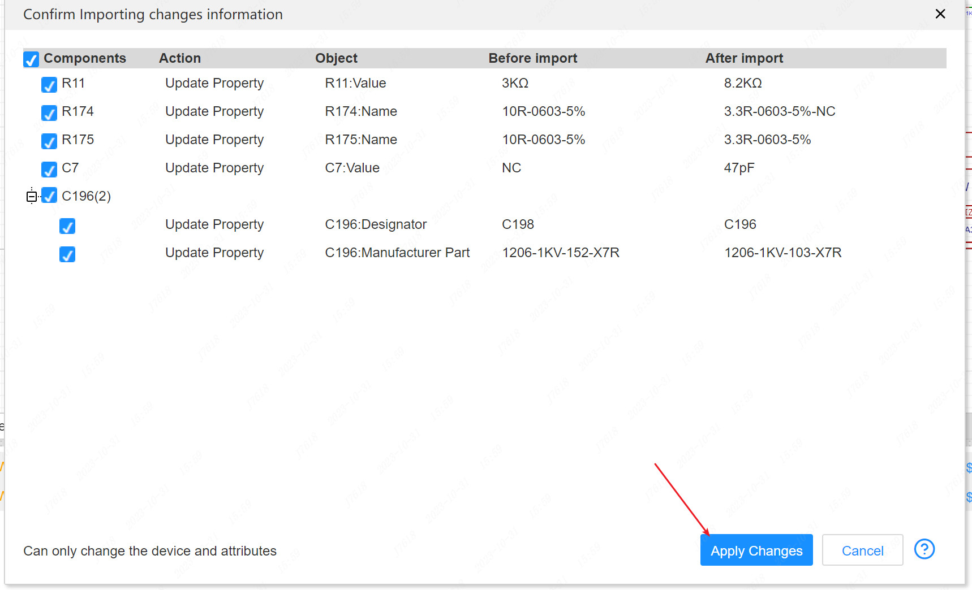This screenshot has width=972, height=590.
Task: Toggle the C196(2) group checkbox
Action: (49, 196)
